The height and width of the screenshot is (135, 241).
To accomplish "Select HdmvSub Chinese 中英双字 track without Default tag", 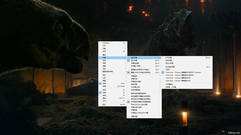I will click(187, 75).
